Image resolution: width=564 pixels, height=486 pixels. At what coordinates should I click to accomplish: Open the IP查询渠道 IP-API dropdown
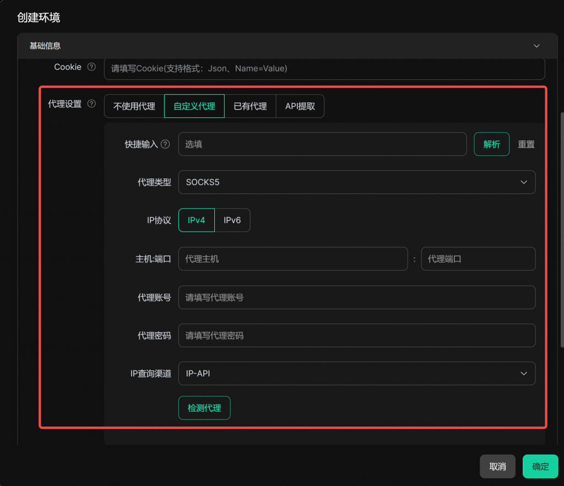coord(356,374)
